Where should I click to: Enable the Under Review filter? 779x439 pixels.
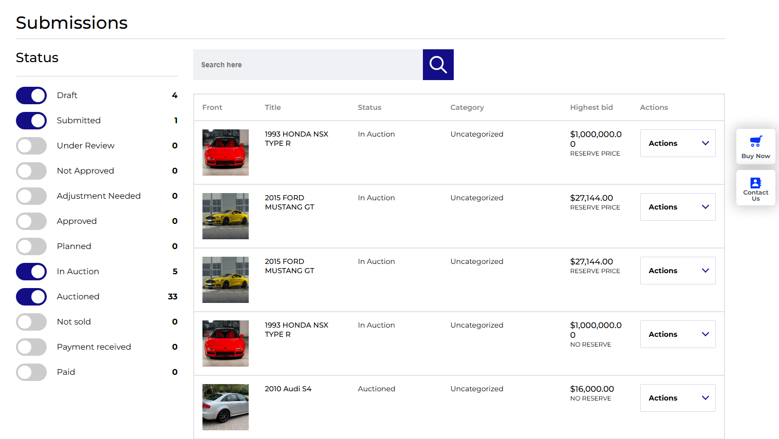(x=31, y=146)
